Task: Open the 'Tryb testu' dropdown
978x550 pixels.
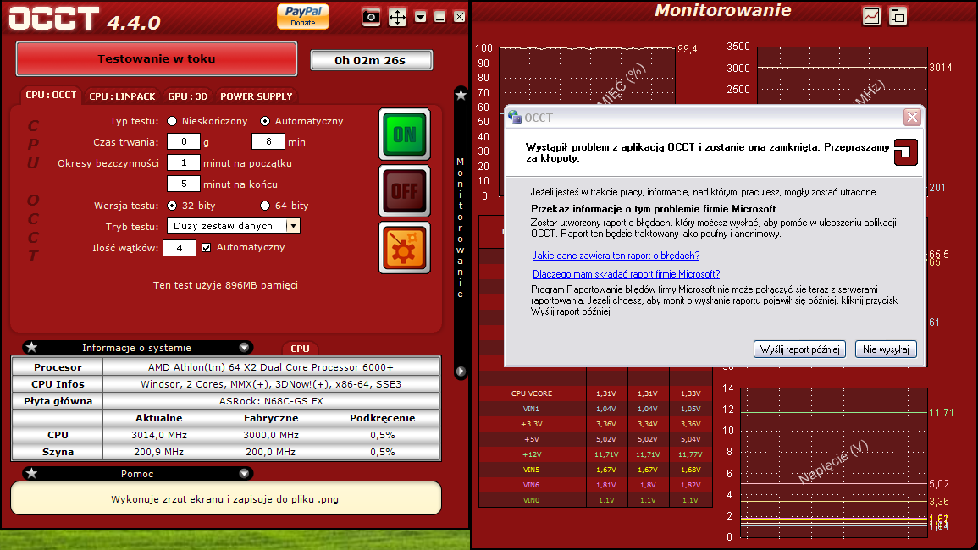Action: point(234,226)
